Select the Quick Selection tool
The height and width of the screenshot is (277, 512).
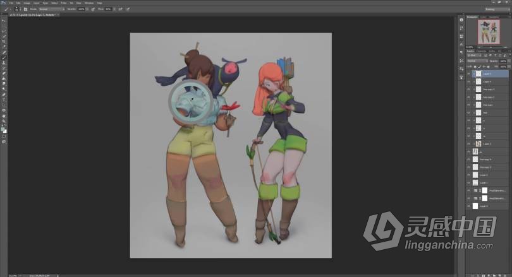click(x=4, y=36)
